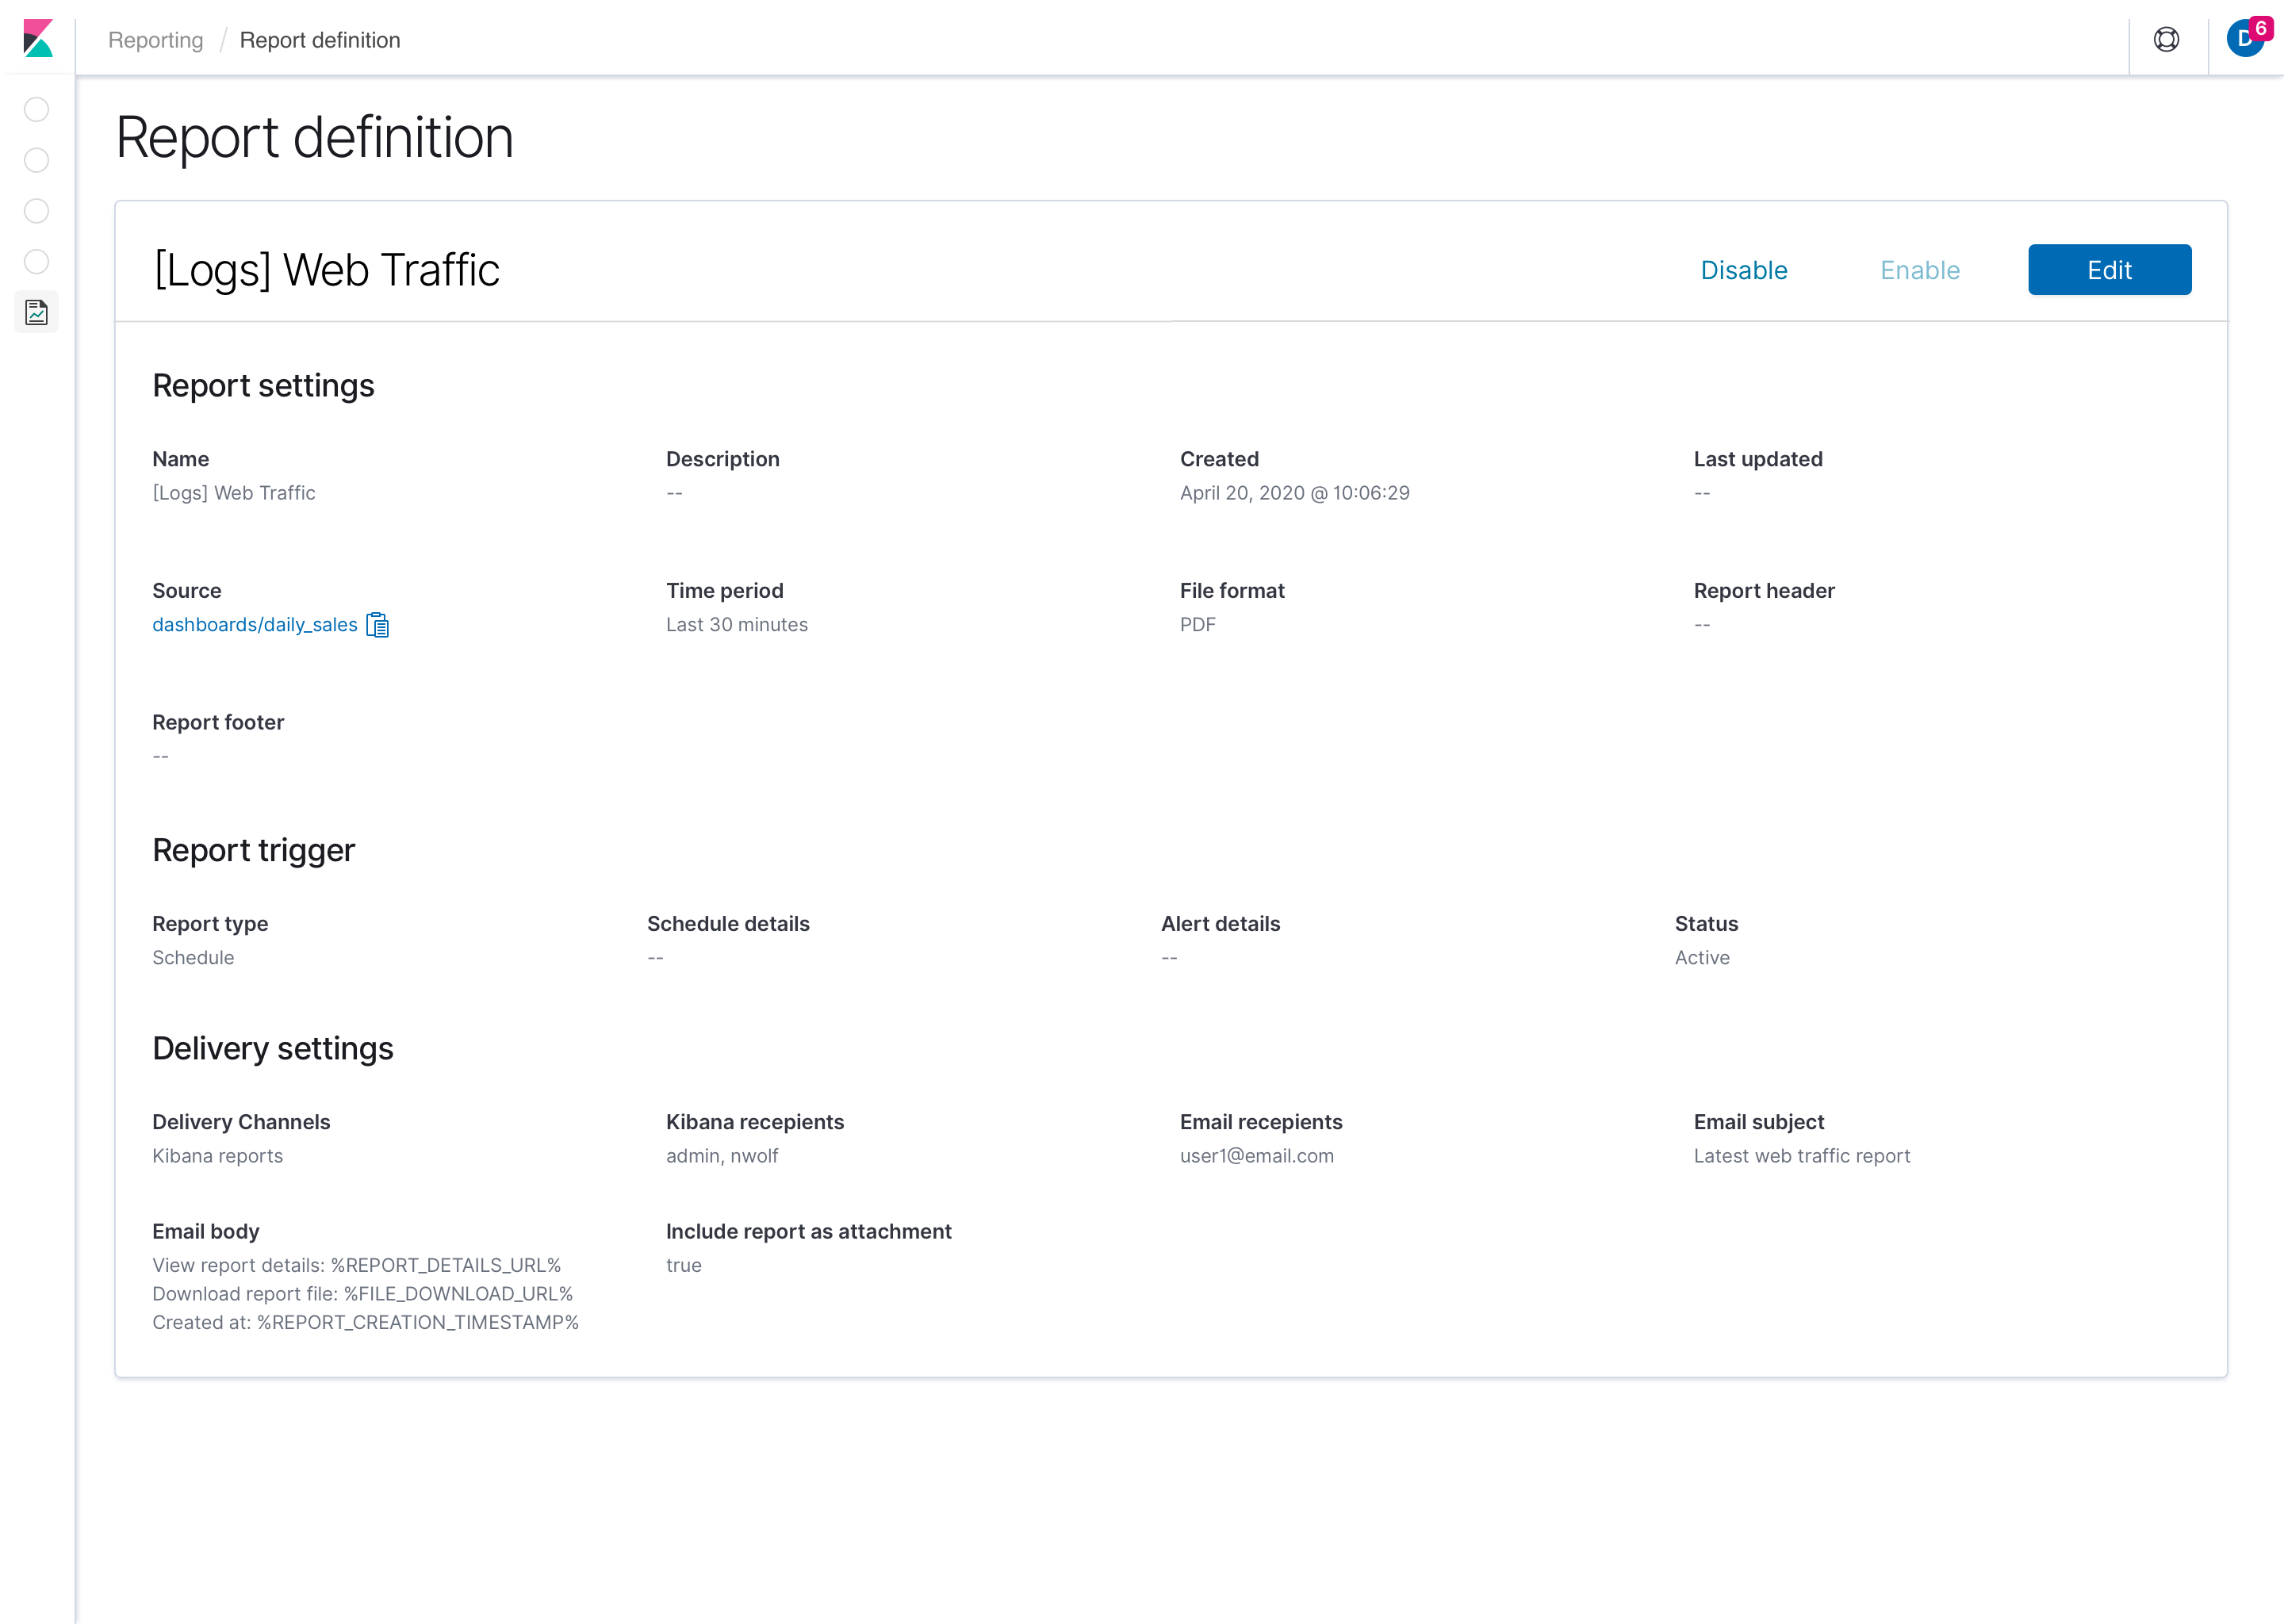
Task: Click the user1@email.com recipient text
Action: click(x=1257, y=1156)
